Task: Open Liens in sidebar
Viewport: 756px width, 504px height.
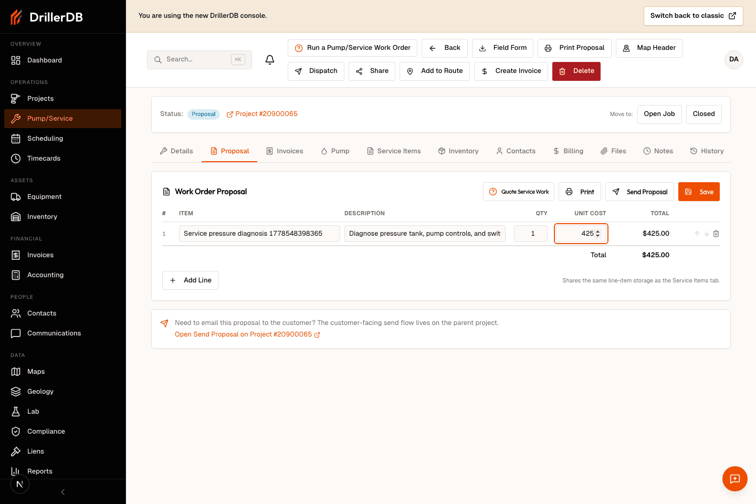Action: (x=62, y=451)
